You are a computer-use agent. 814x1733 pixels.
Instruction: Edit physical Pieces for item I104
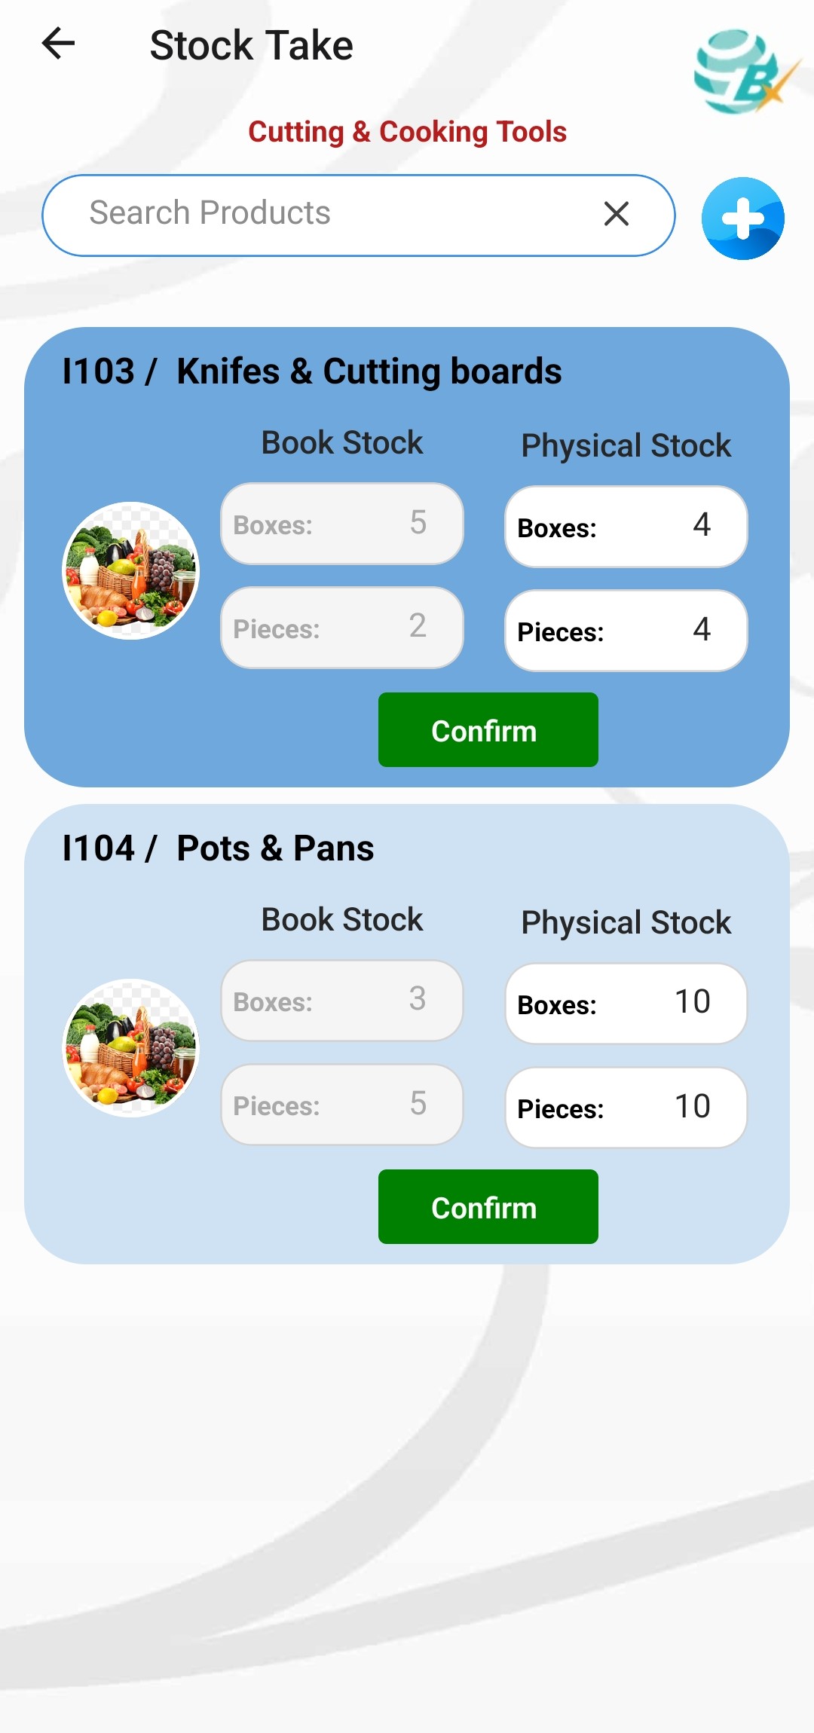coord(626,1108)
